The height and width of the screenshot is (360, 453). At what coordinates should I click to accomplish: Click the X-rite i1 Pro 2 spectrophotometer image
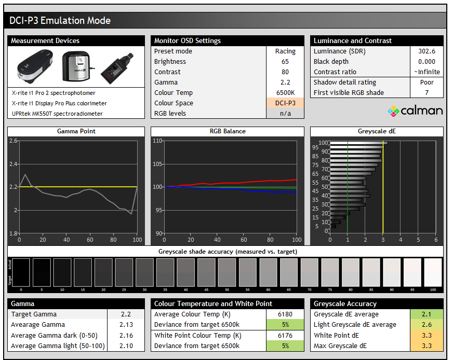click(x=36, y=67)
